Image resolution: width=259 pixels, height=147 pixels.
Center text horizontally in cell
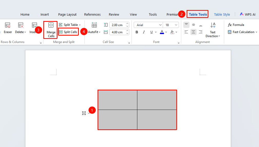point(194,32)
